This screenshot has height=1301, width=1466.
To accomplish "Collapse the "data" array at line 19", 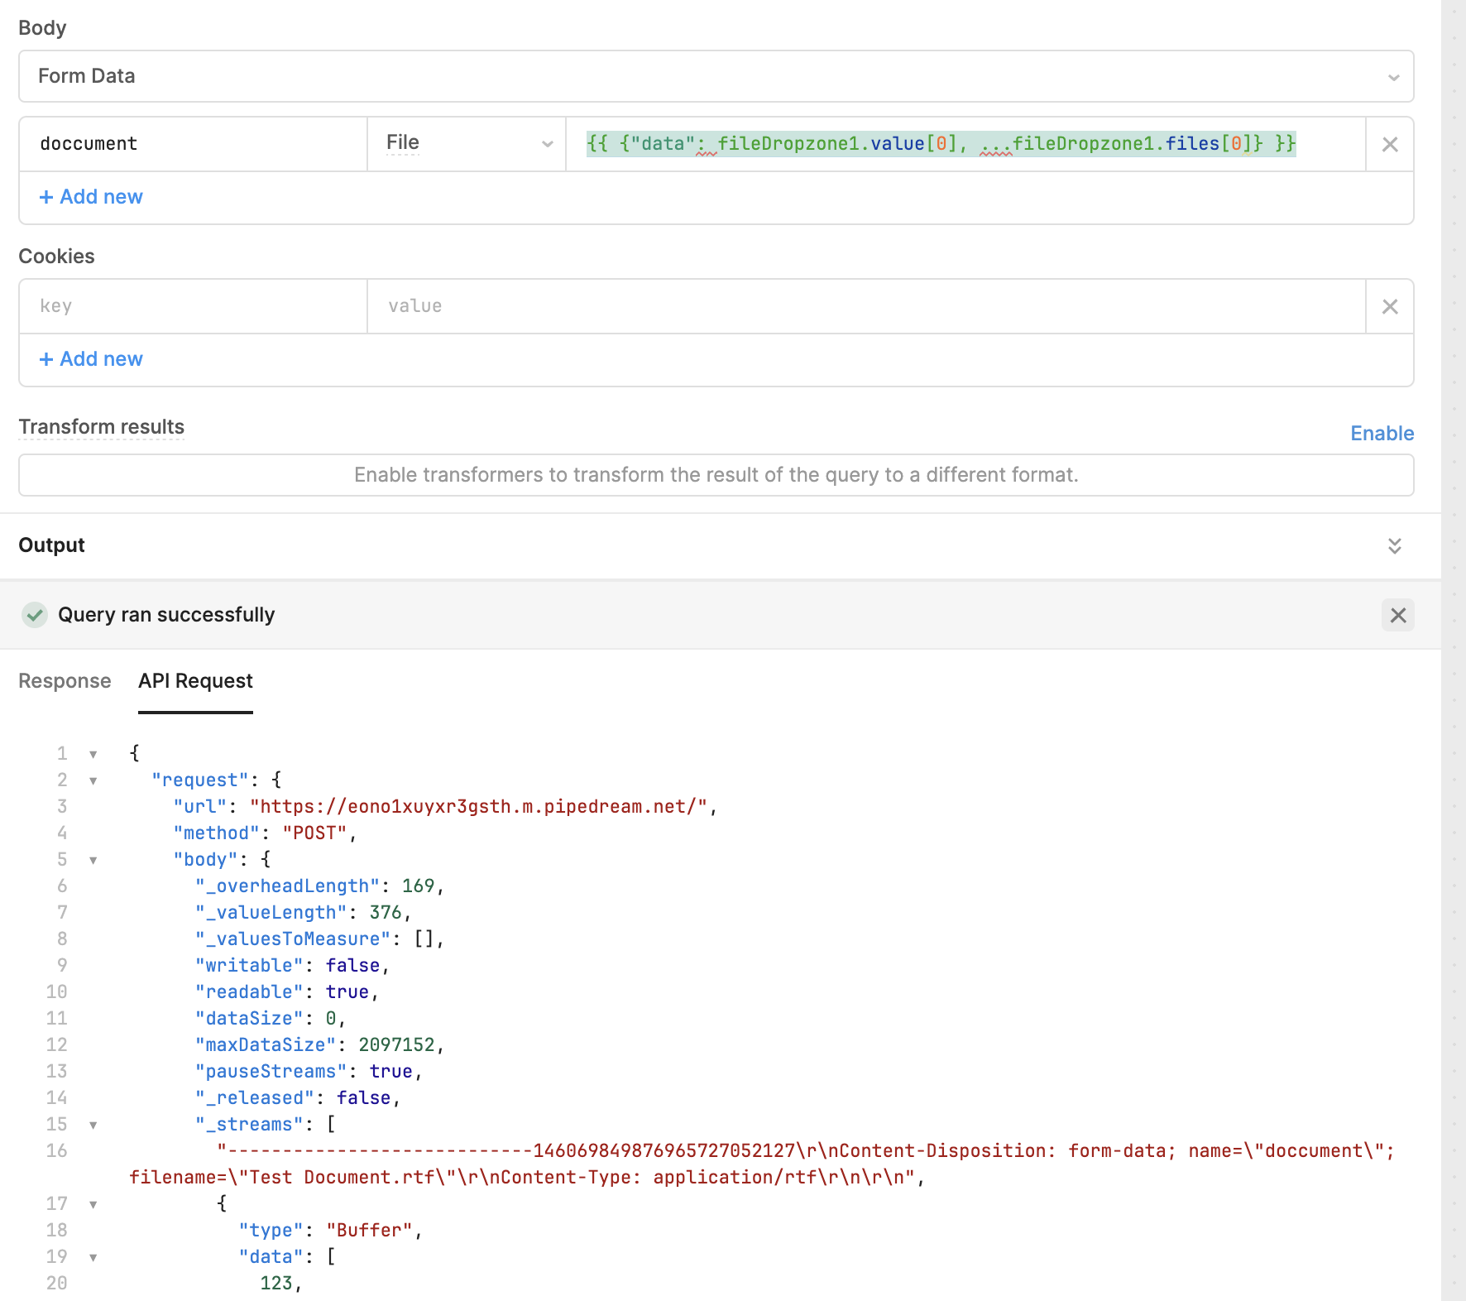I will (x=93, y=1257).
